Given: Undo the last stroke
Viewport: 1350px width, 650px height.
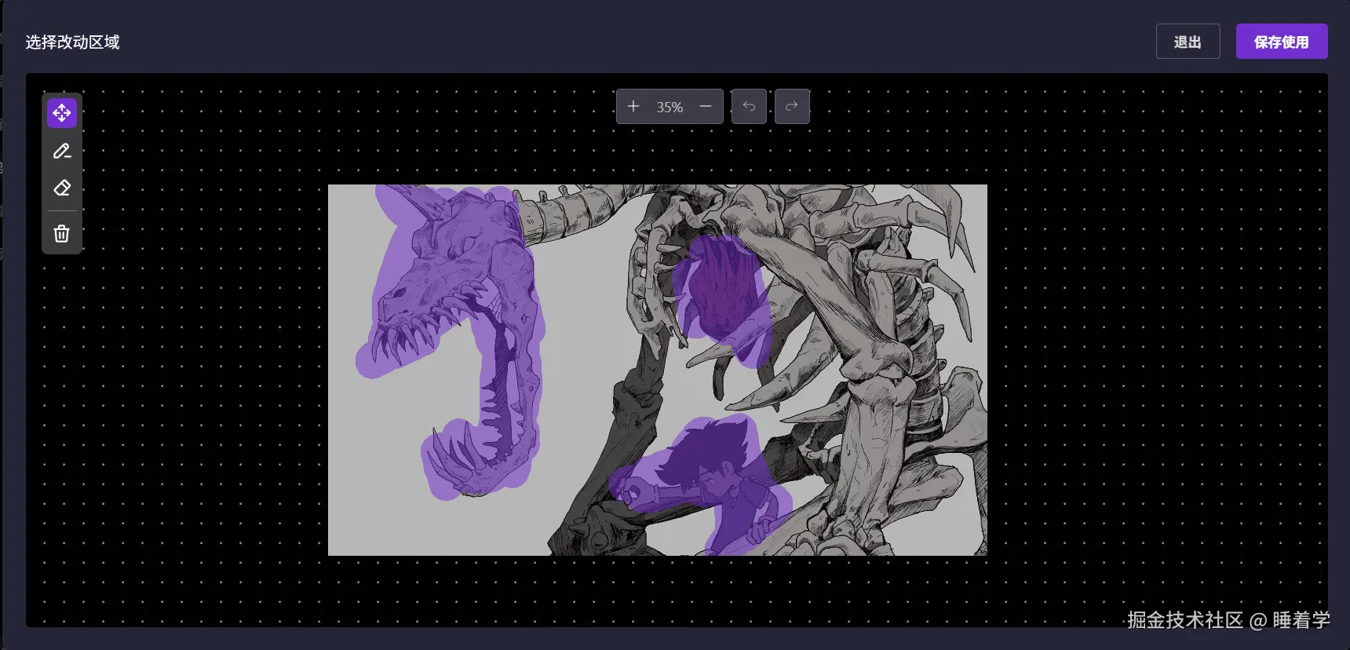Looking at the screenshot, I should pyautogui.click(x=749, y=106).
